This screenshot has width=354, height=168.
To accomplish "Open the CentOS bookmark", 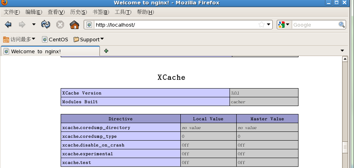I will [55, 40].
